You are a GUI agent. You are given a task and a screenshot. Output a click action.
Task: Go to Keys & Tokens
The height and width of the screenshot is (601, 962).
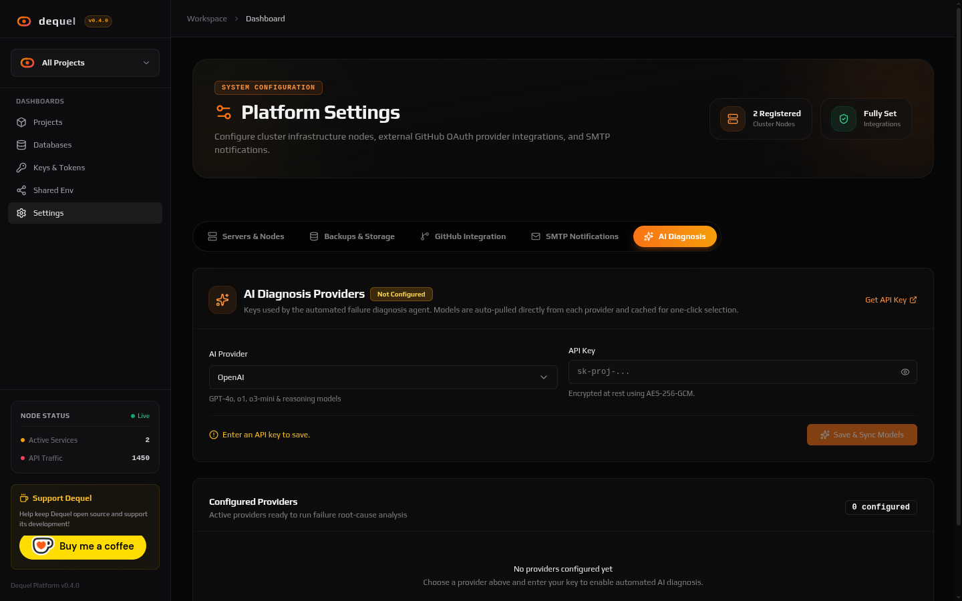click(85, 168)
